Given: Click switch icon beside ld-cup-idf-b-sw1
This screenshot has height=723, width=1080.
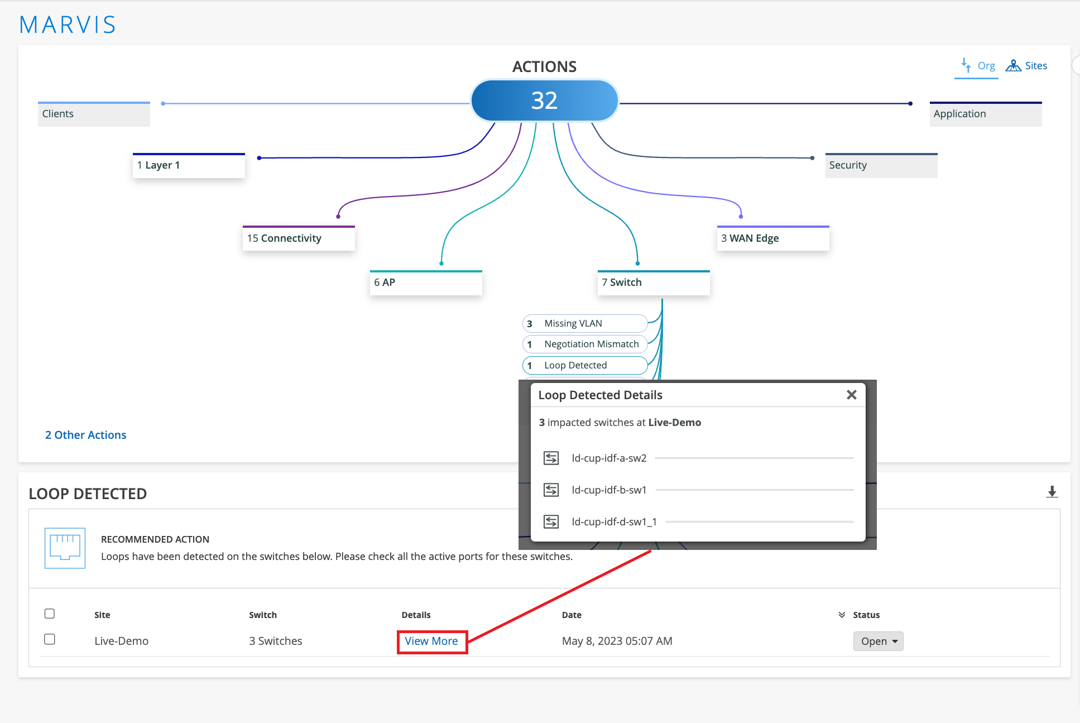Looking at the screenshot, I should point(551,490).
